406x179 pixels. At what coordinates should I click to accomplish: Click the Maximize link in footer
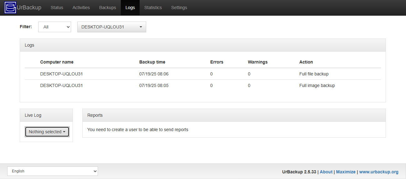tap(346, 172)
